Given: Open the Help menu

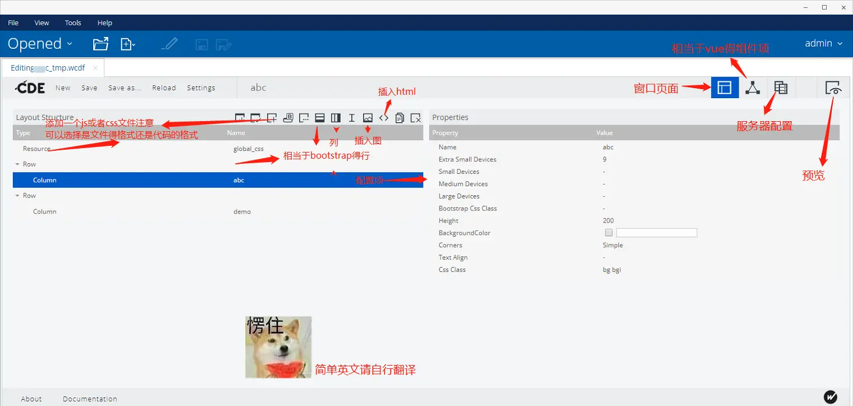Looking at the screenshot, I should click(105, 23).
